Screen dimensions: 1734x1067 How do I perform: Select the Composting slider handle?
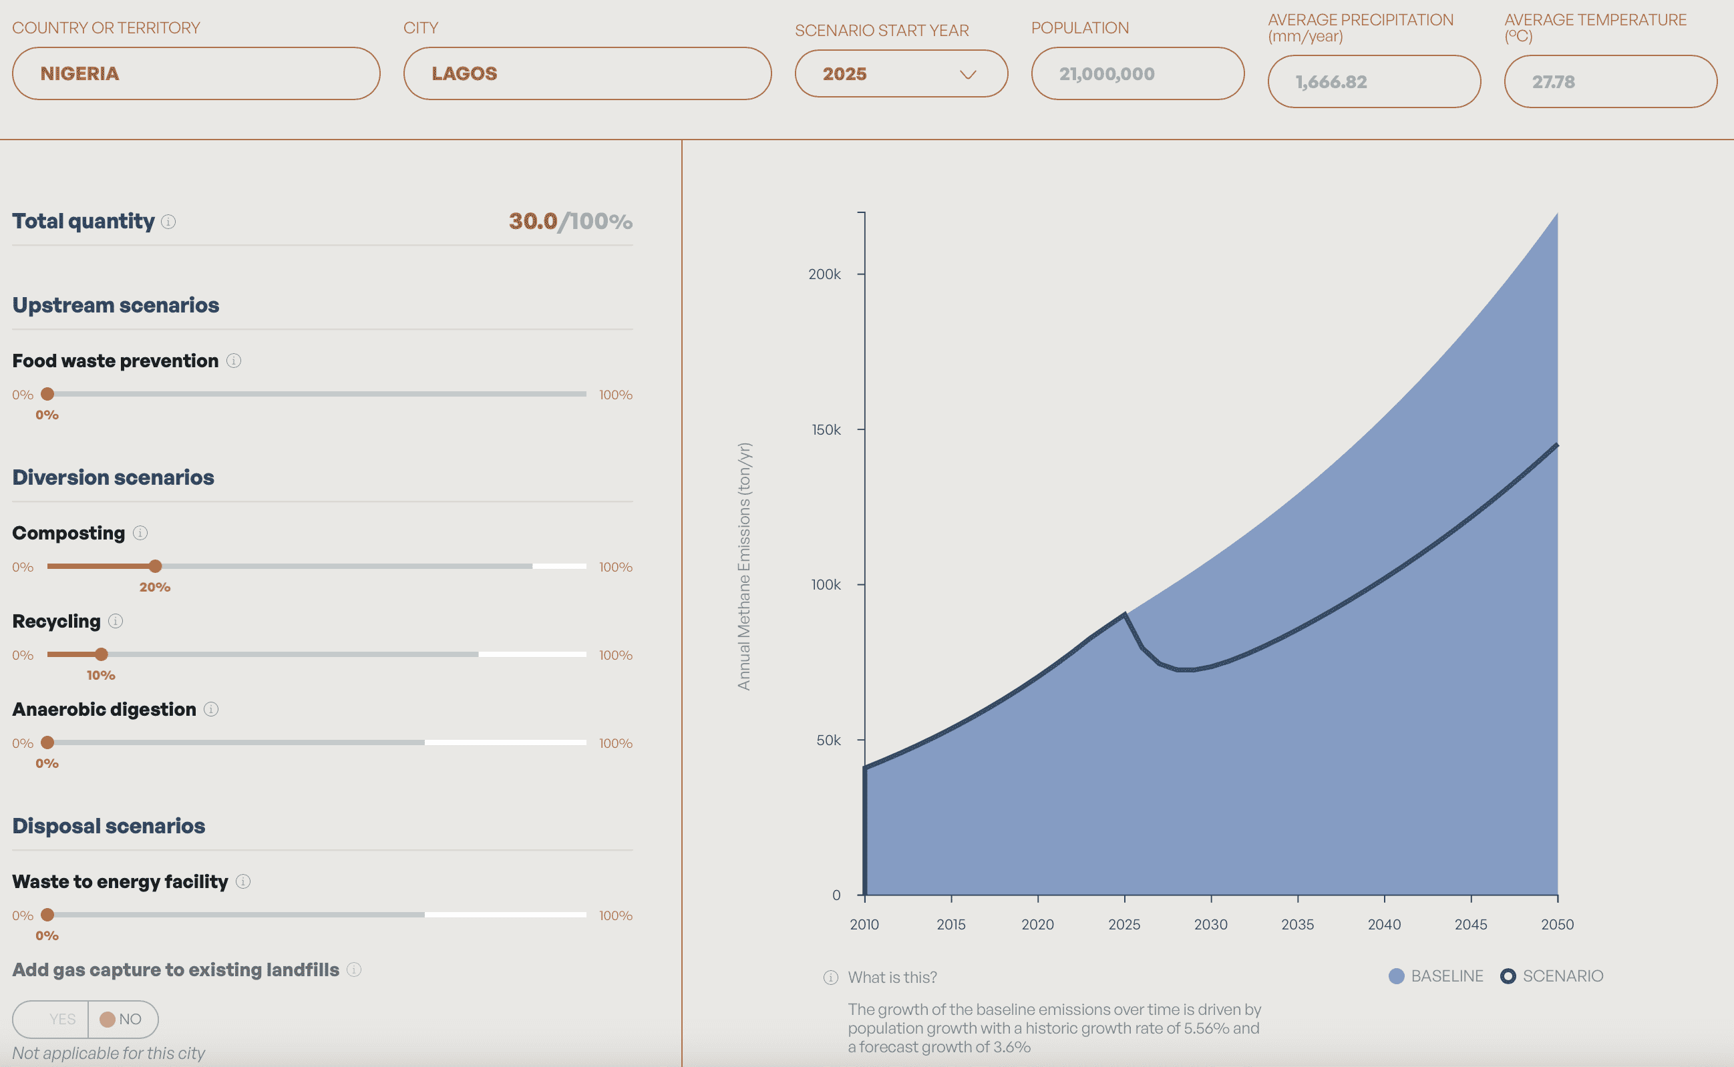155,566
